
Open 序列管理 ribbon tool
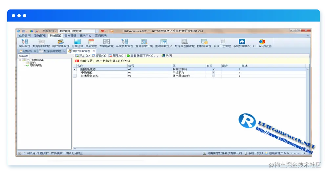(91, 43)
